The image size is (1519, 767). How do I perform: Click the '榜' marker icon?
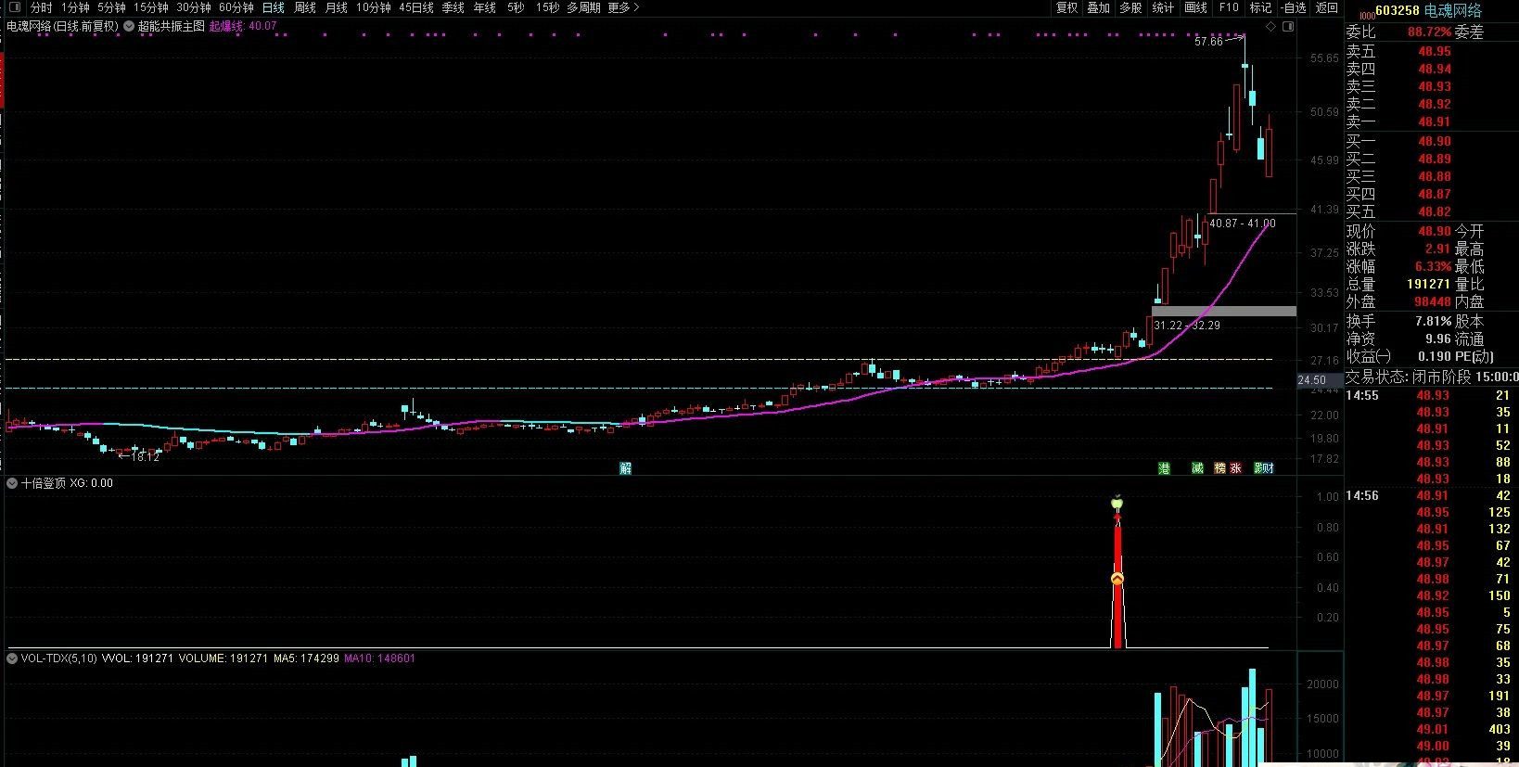coord(1219,468)
